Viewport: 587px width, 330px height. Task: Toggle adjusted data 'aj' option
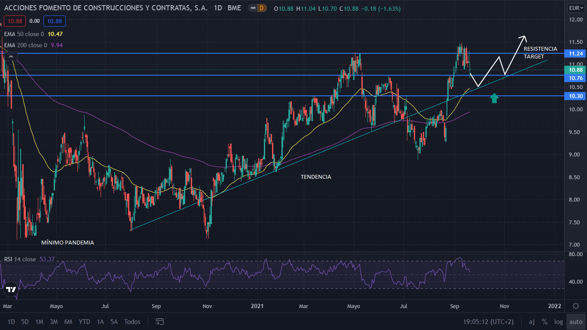(x=532, y=321)
